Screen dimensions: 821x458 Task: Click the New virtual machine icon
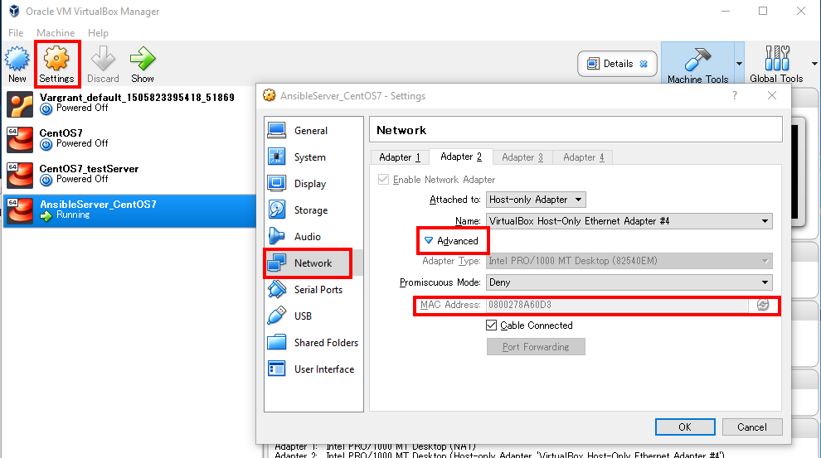click(17, 59)
